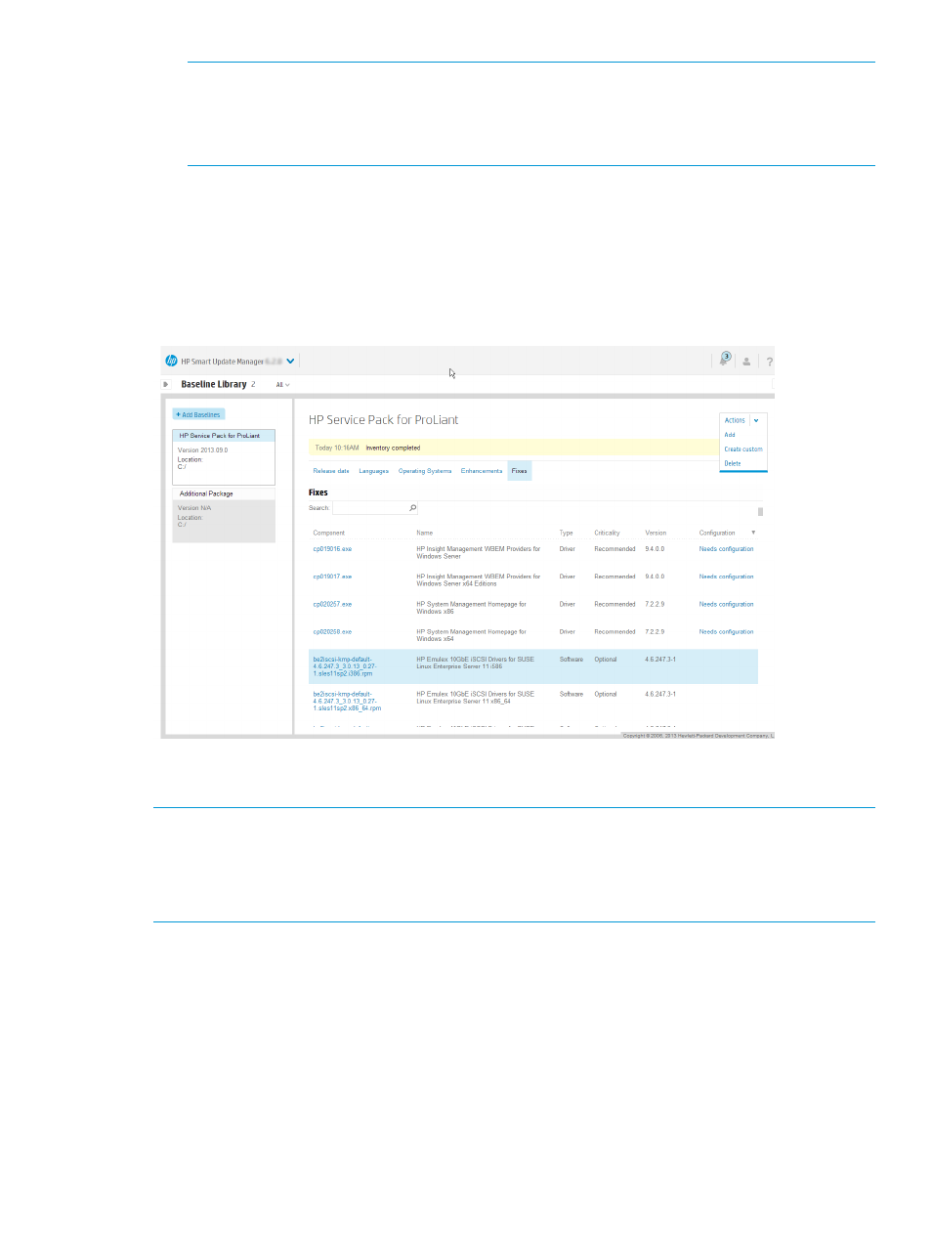Select the Emulex iSCSI Drivers i586 row name
Image resolution: width=932 pixels, height=1241 pixels.
click(475, 663)
